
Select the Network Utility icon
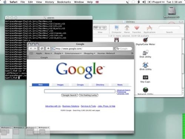[145, 91]
